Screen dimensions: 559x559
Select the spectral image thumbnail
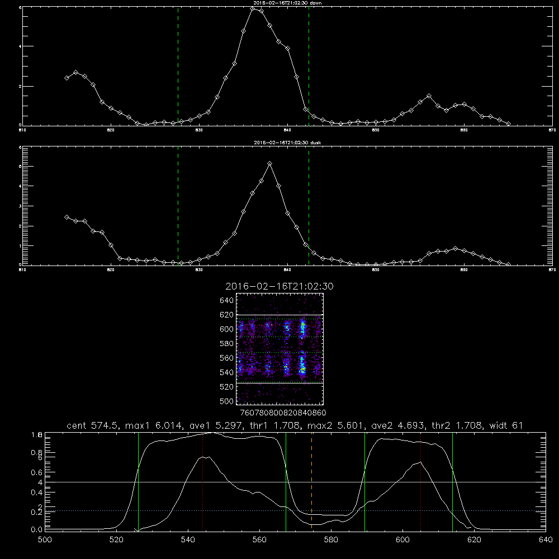[280, 349]
